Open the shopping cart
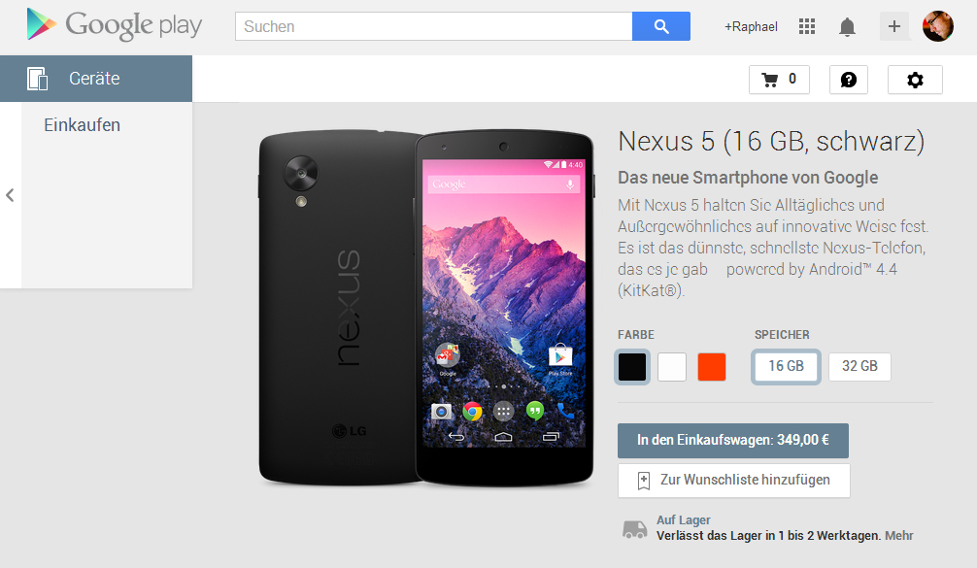The image size is (977, 568). [779, 80]
